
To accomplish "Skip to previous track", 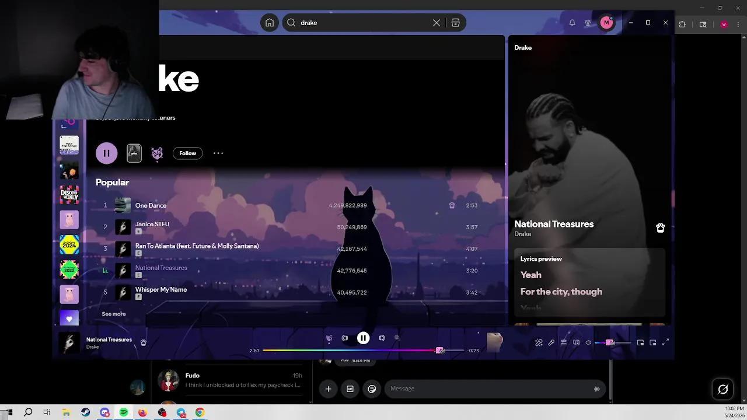I will click(345, 338).
